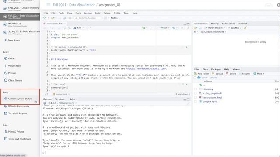
Task: Click the hamburger menu icon beside the project title
Action: coord(49,5)
